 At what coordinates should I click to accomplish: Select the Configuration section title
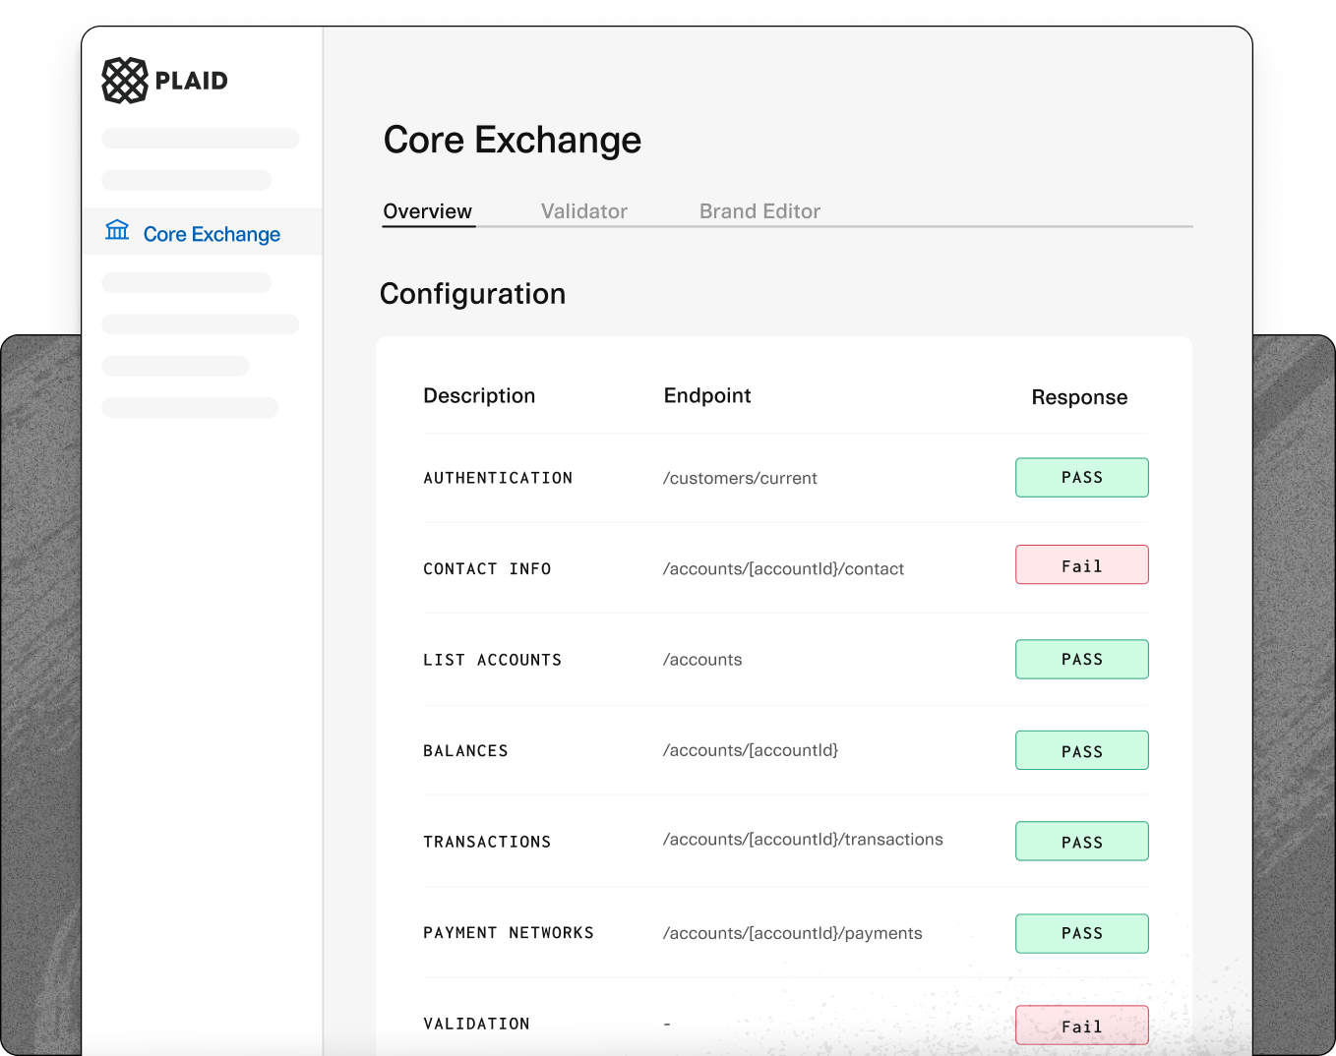click(472, 293)
